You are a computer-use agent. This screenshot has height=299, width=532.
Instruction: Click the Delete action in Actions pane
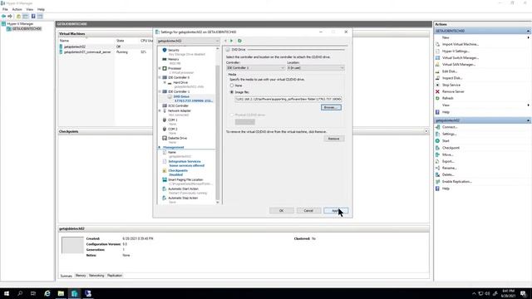pyautogui.click(x=448, y=175)
